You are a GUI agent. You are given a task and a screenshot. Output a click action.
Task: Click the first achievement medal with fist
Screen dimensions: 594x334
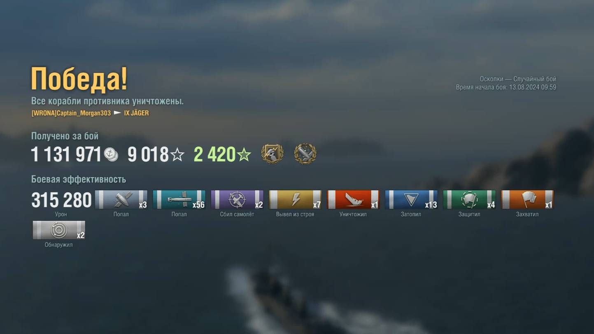(x=272, y=154)
